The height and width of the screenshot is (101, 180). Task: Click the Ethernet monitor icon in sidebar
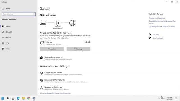3,32
